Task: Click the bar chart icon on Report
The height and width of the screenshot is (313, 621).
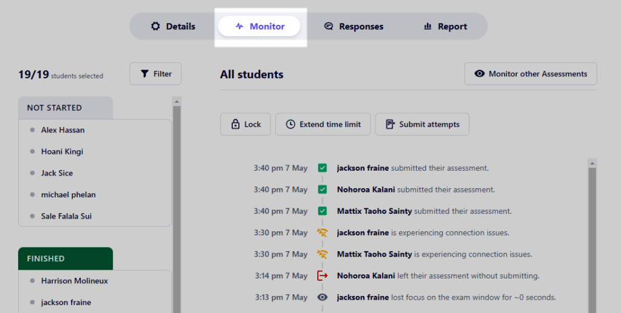Action: [x=428, y=27]
